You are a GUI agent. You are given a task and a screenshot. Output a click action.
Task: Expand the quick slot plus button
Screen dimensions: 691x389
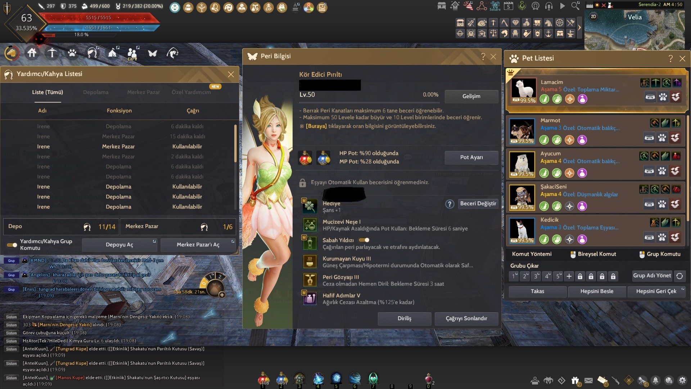coord(222,295)
